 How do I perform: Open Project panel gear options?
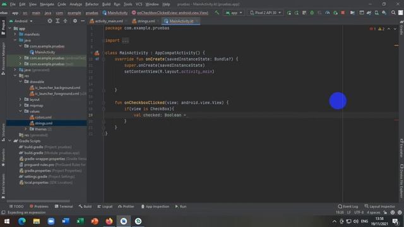tap(74, 21)
